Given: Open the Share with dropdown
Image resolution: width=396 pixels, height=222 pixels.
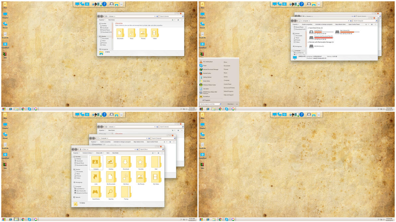Looking at the screenshot, I should pos(100,153).
